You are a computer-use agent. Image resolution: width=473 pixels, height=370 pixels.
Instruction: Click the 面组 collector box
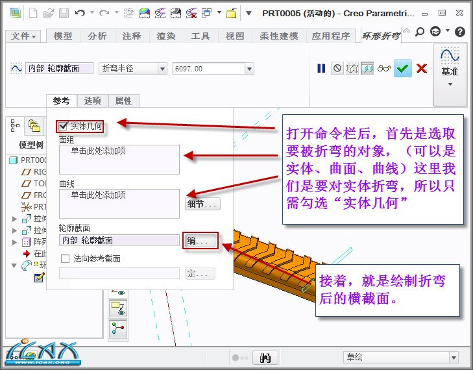point(119,160)
